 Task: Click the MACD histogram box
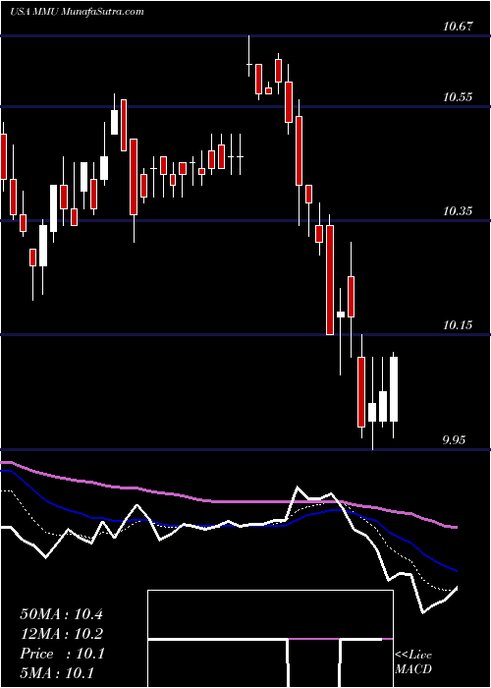click(270, 639)
